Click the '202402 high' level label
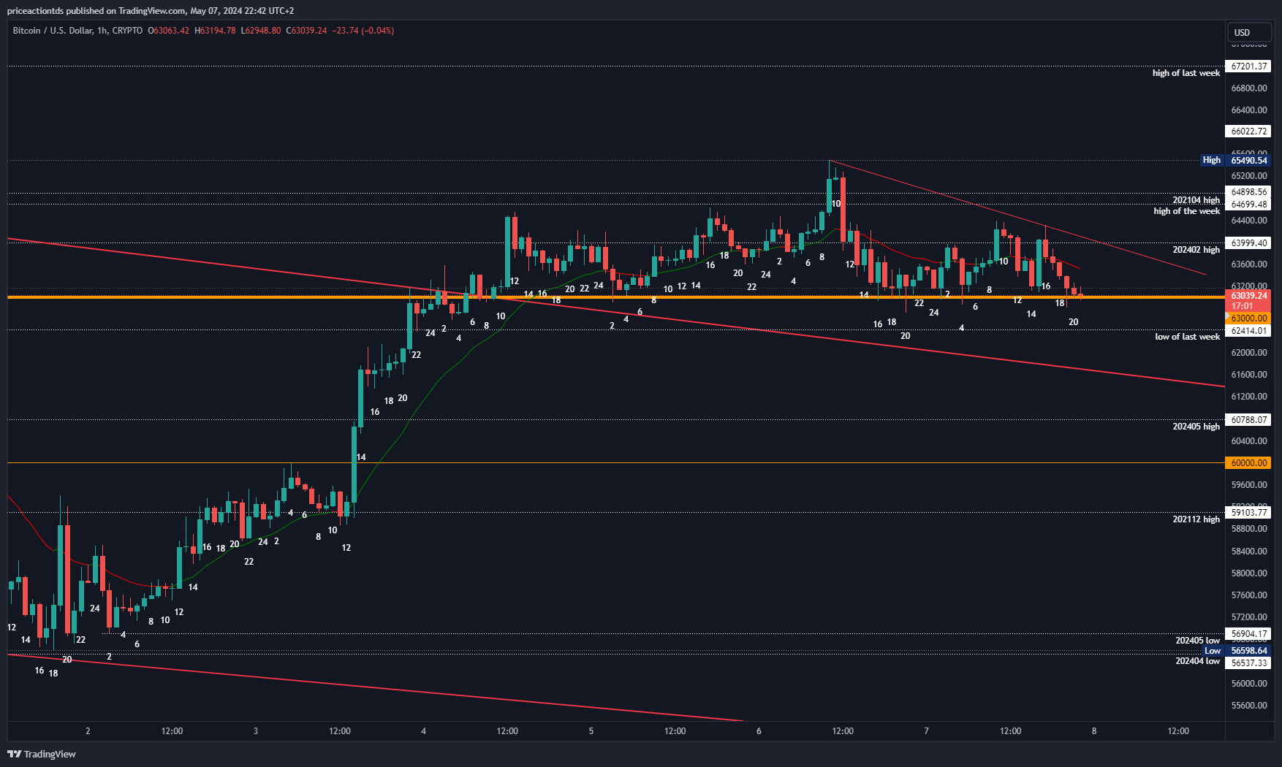This screenshot has width=1282, height=767. tap(1196, 250)
